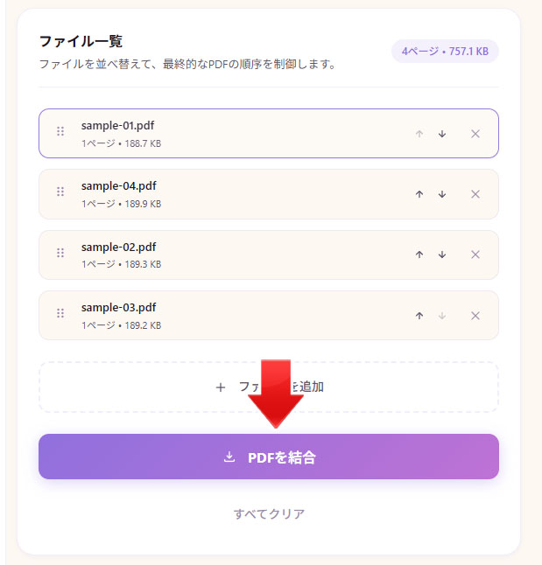Move sample-02.pdf down one position

[442, 255]
